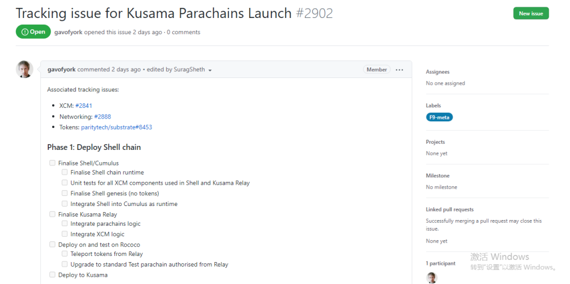The width and height of the screenshot is (570, 284).
Task: Tick the Finalise Shell chain runtime box
Action: [x=65, y=172]
